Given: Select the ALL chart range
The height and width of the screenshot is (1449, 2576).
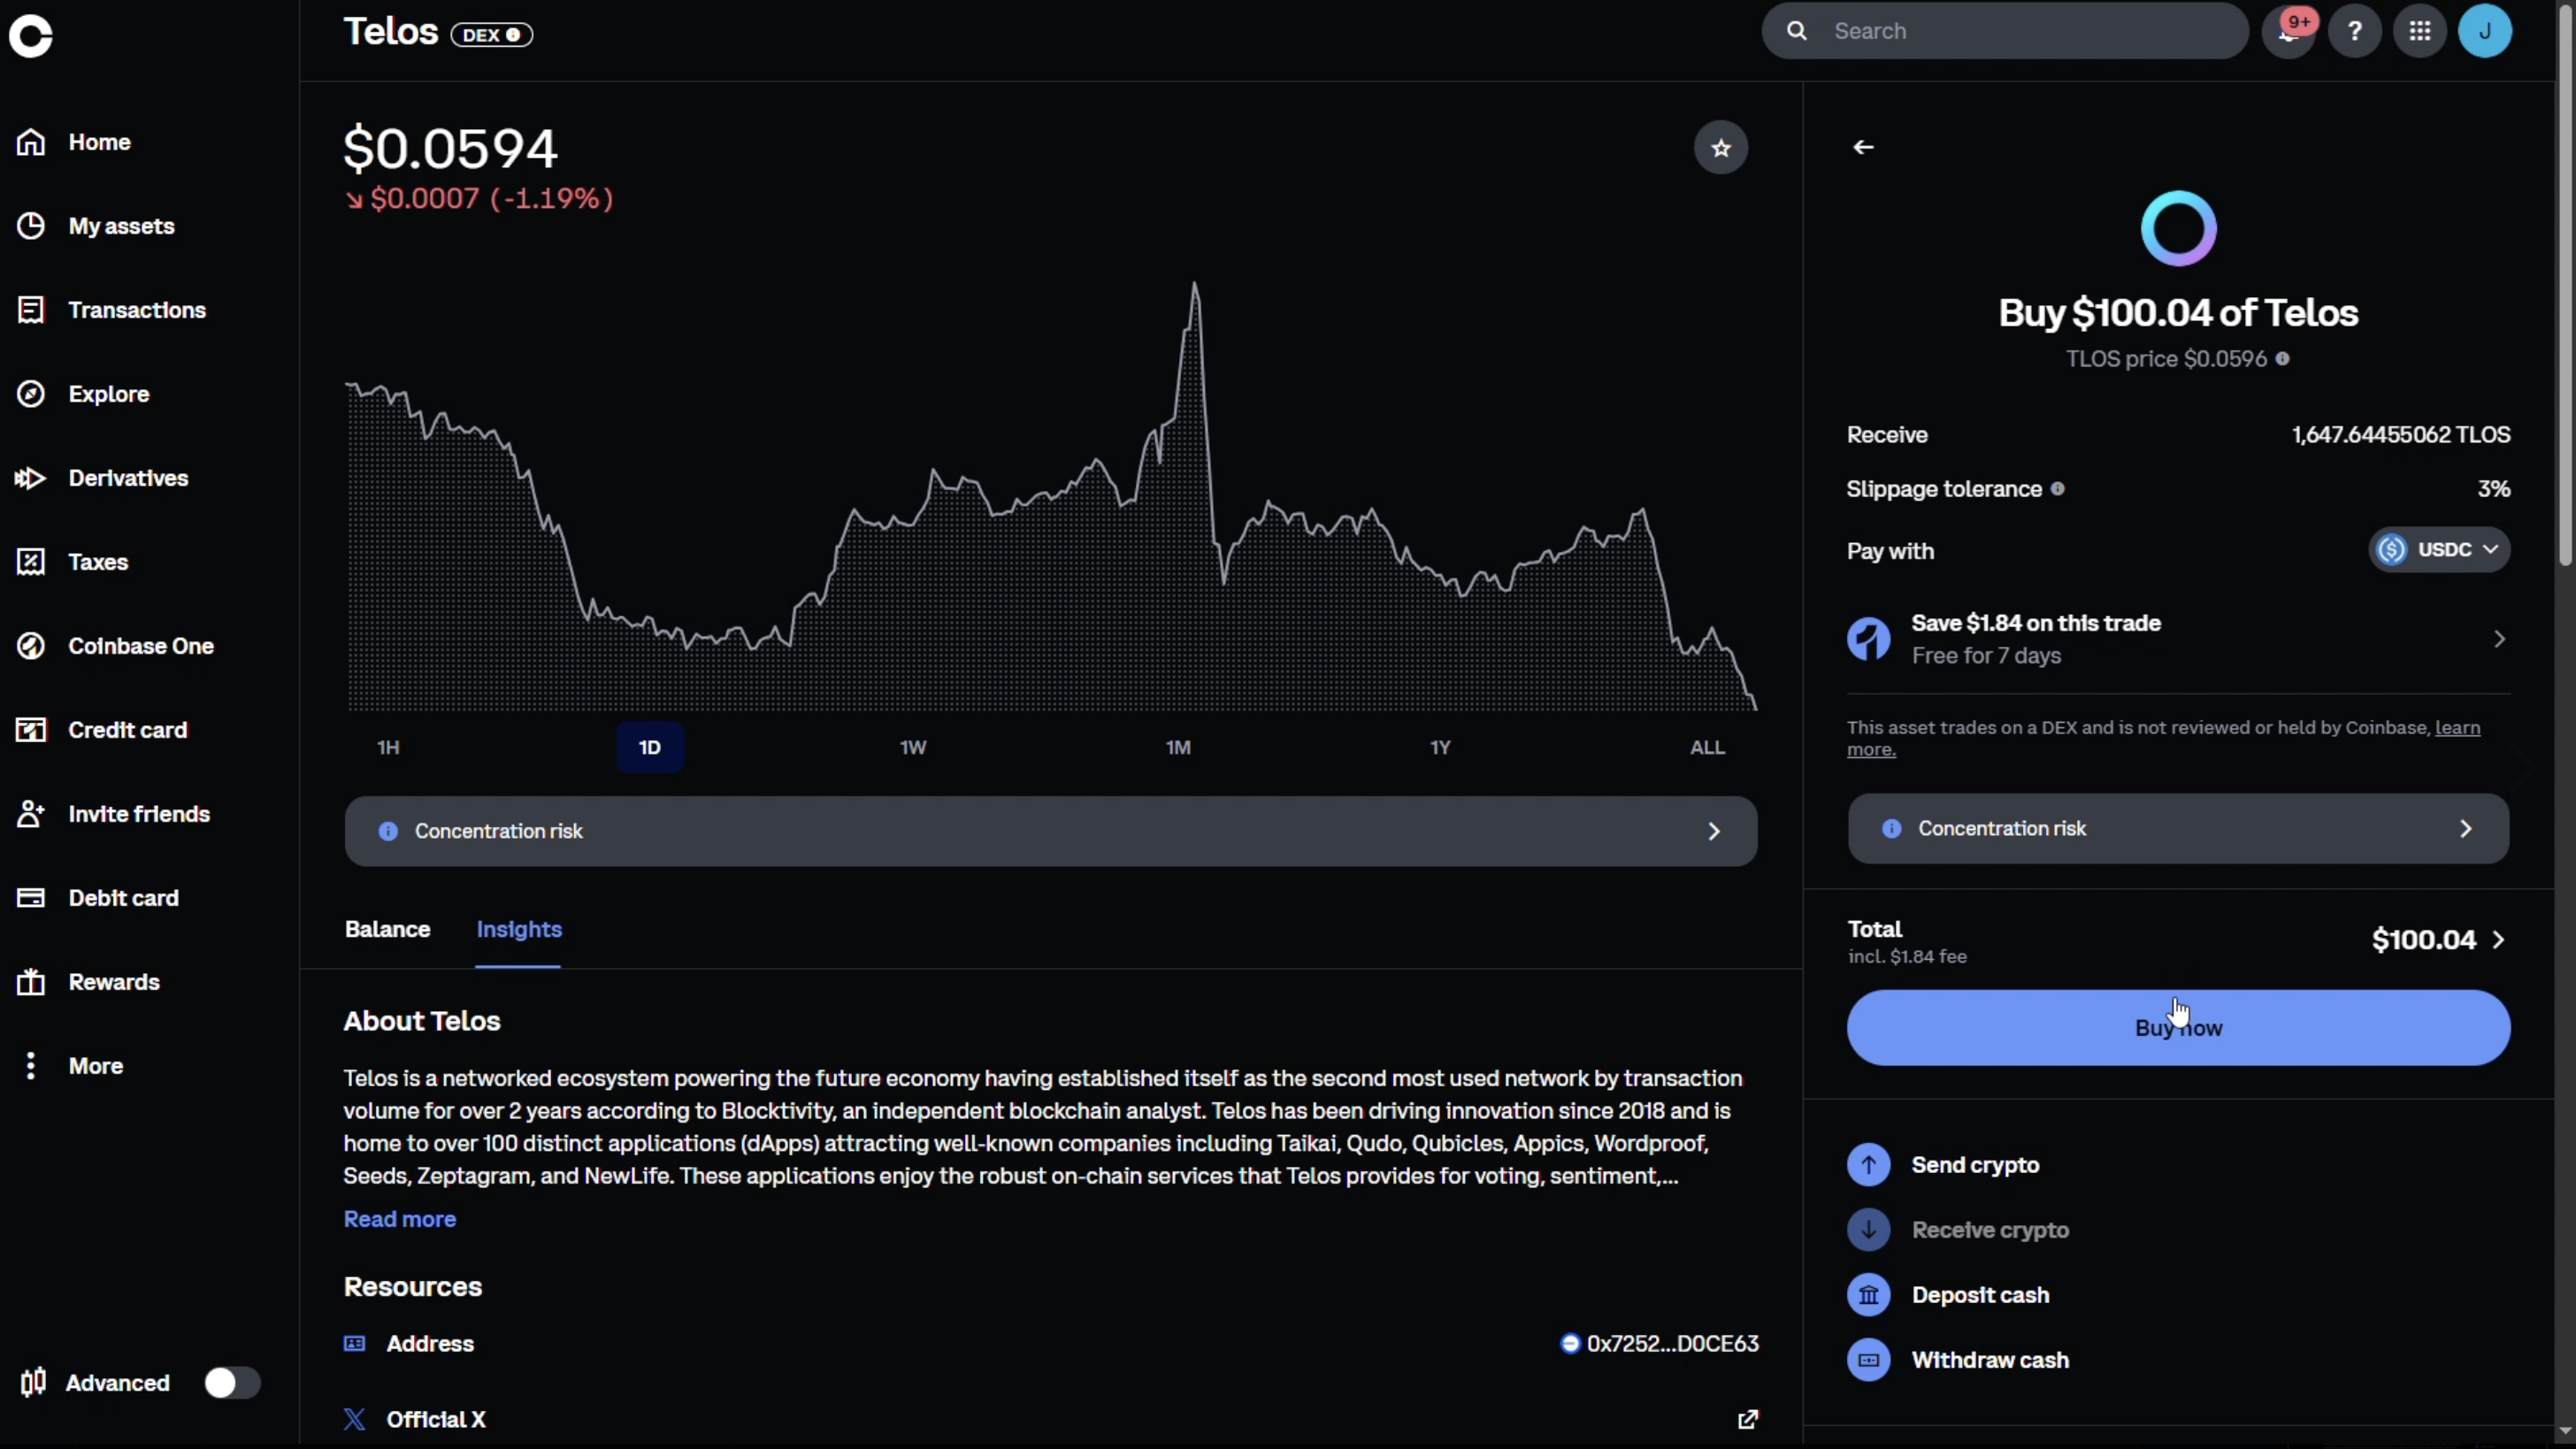Looking at the screenshot, I should point(1707,748).
